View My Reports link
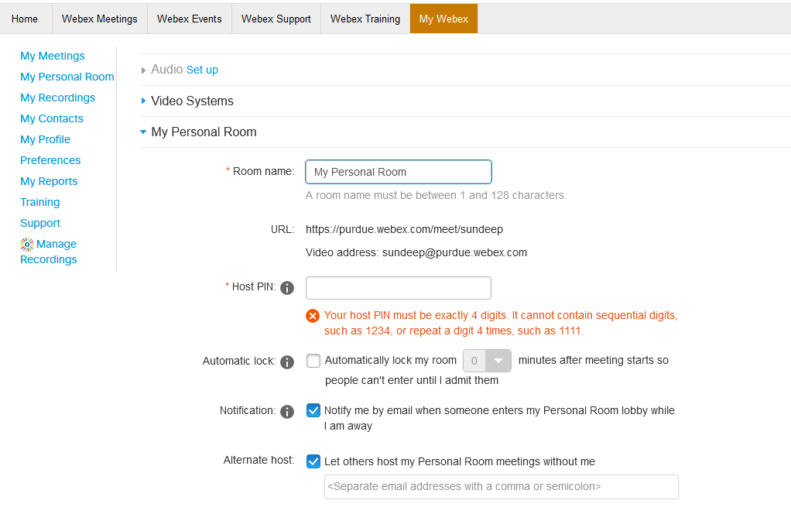 (49, 181)
